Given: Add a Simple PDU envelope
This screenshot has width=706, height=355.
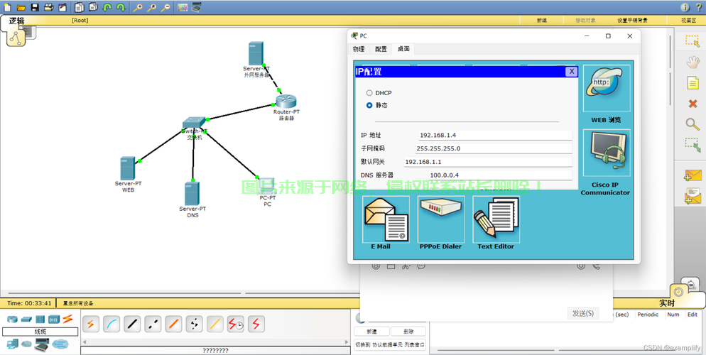Looking at the screenshot, I should (x=693, y=175).
